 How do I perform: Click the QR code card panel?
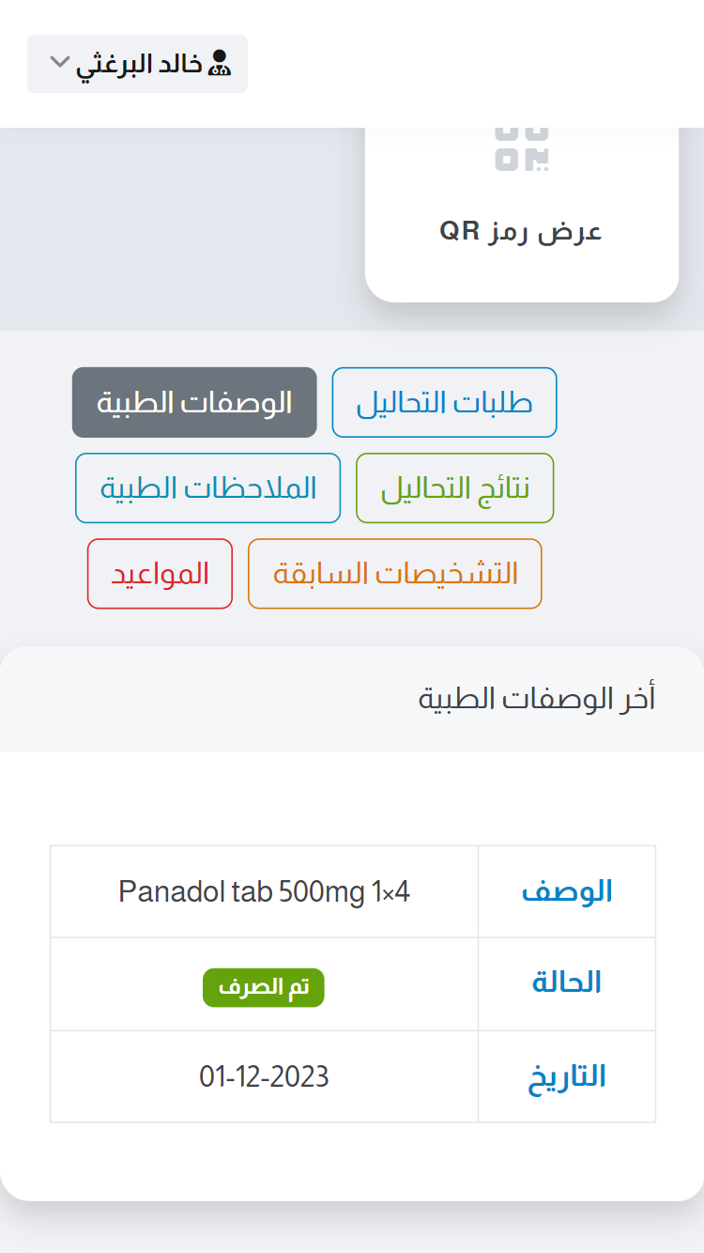pos(522,207)
